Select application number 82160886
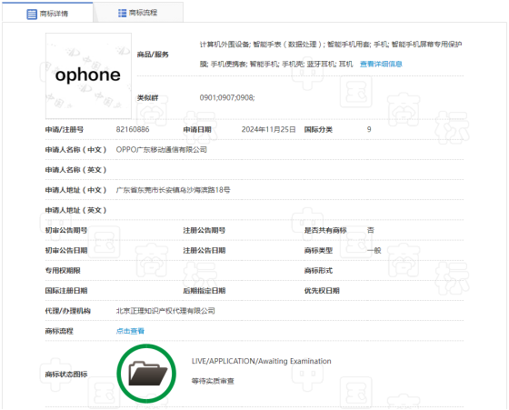The image size is (509, 410). click(133, 129)
